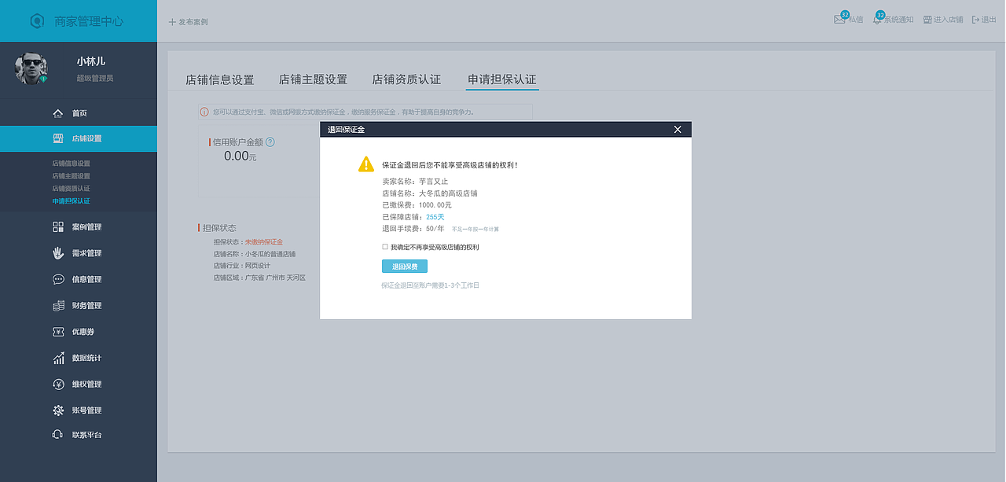Click the 超级管理员 role label
The image size is (1006, 482).
95,78
